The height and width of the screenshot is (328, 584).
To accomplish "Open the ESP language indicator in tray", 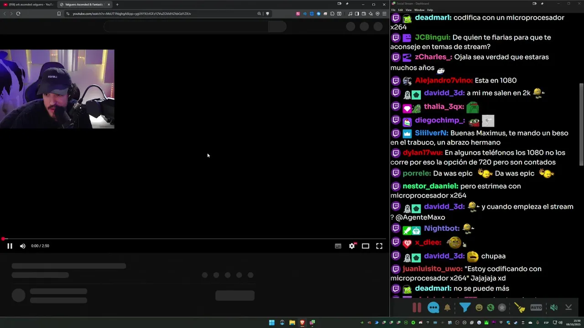I will click(546, 323).
